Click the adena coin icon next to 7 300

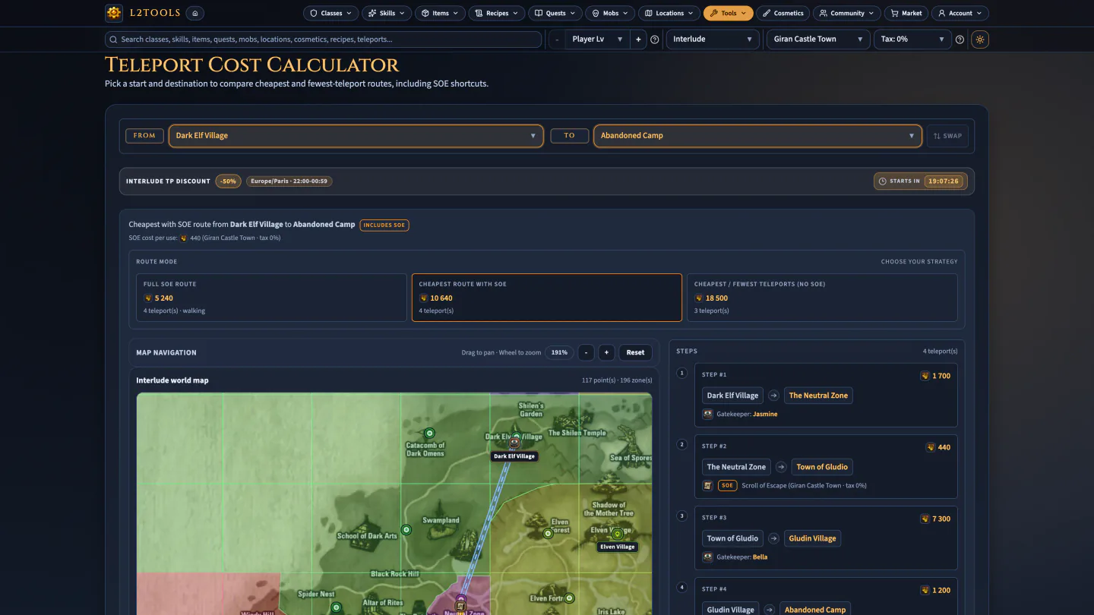pyautogui.click(x=925, y=519)
